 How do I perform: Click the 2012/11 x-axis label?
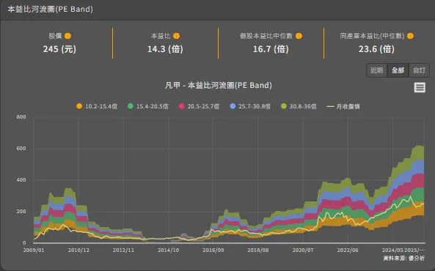pyautogui.click(x=123, y=250)
